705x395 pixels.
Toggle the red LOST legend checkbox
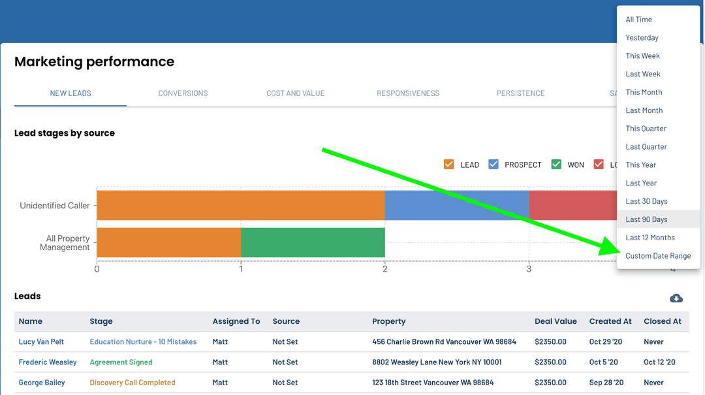(599, 165)
